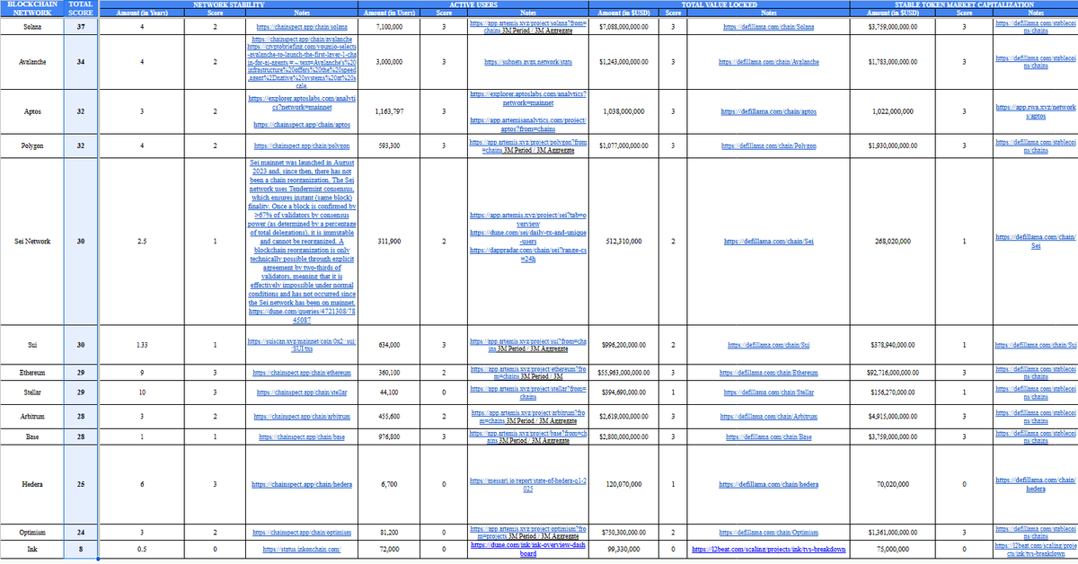Select the active users cell 7,100,000
The image size is (1078, 564).
[389, 27]
